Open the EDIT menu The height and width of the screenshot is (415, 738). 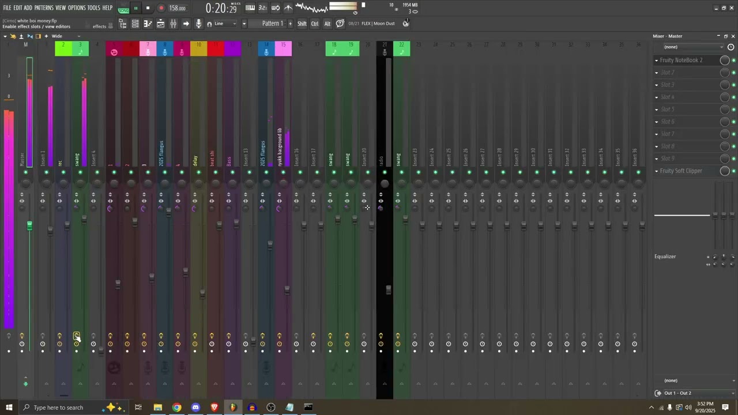tap(18, 8)
